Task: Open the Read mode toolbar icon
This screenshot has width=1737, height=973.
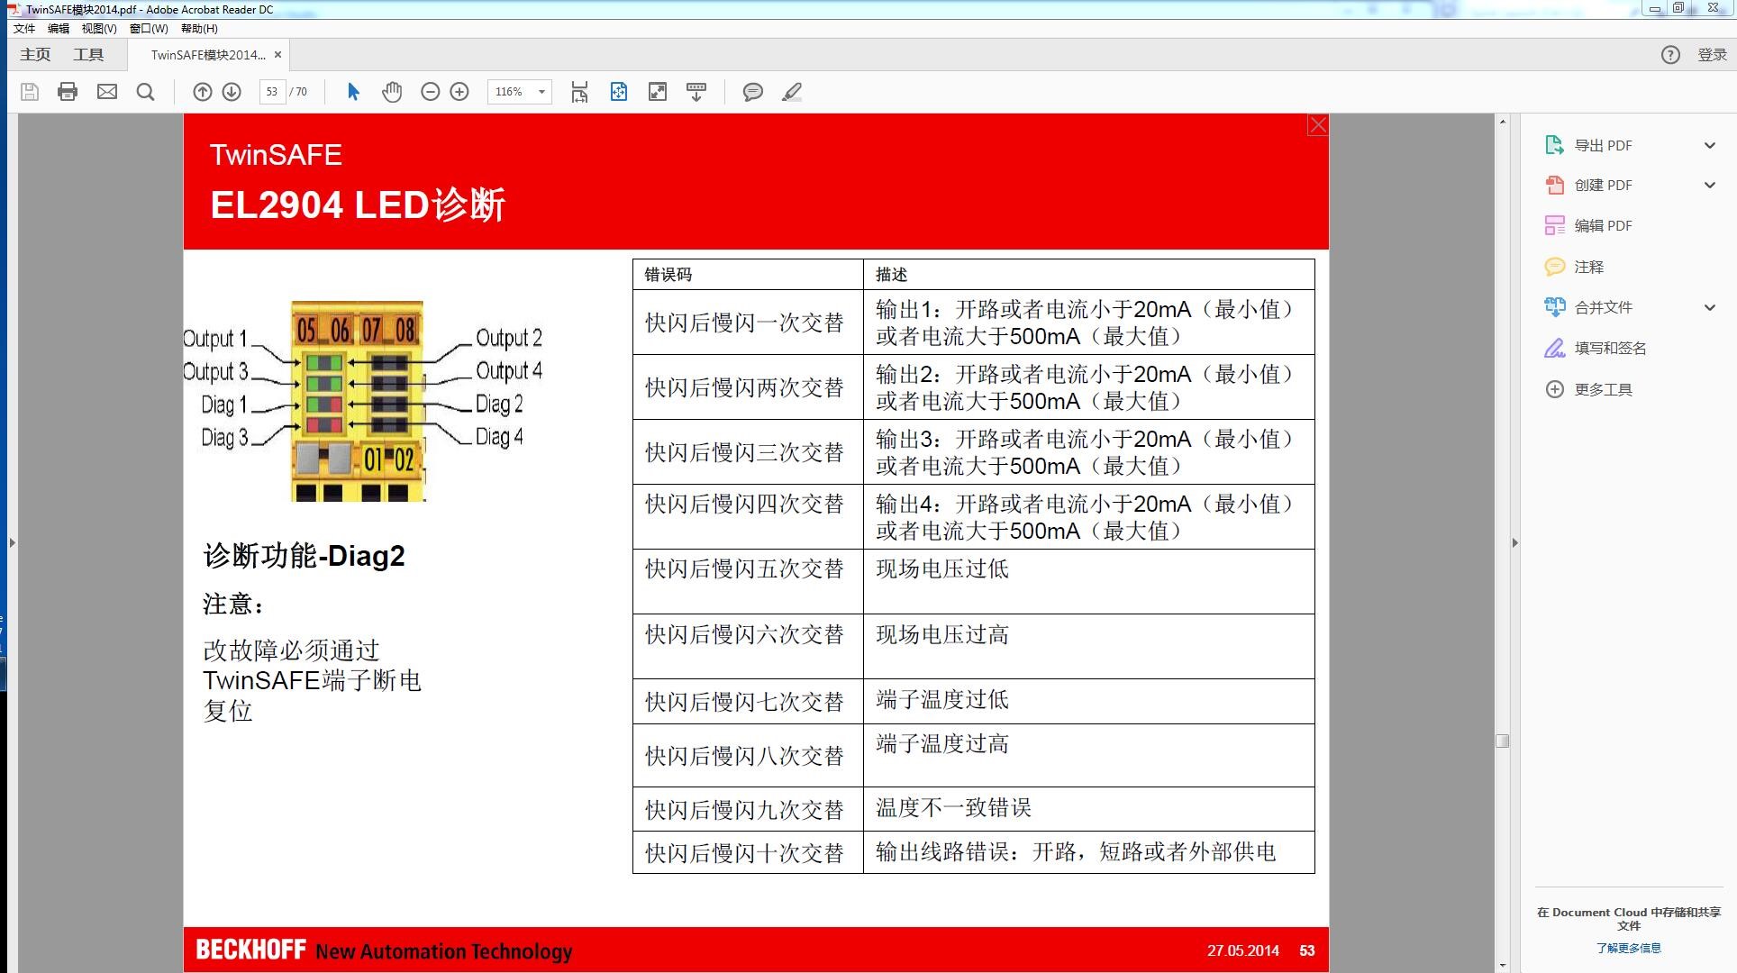Action: (696, 92)
